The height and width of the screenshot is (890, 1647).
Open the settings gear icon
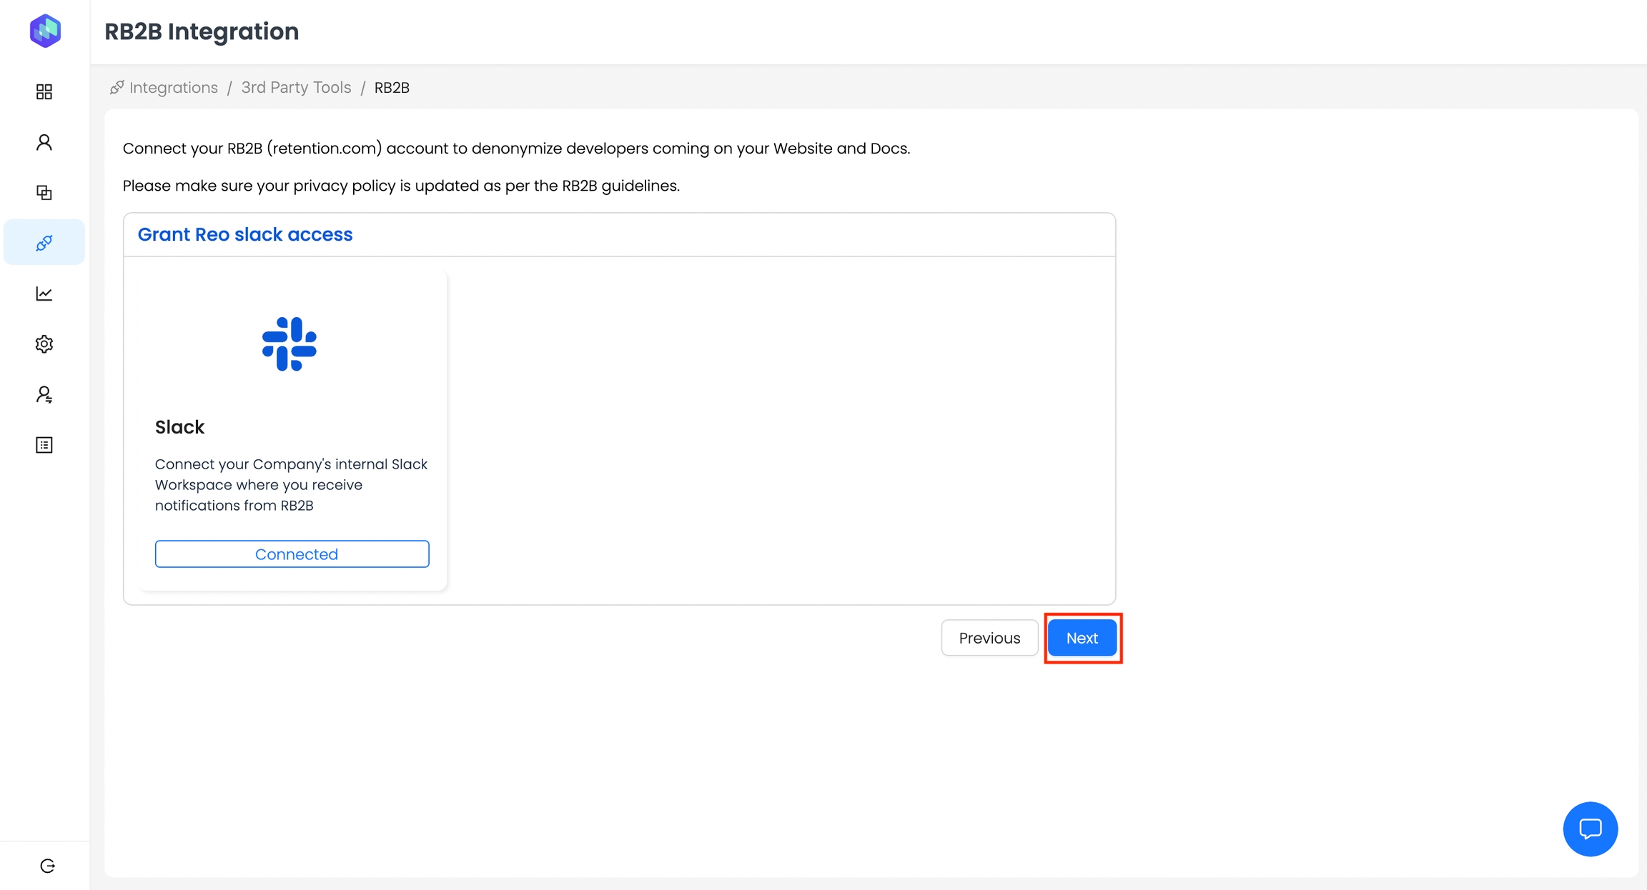(x=44, y=344)
